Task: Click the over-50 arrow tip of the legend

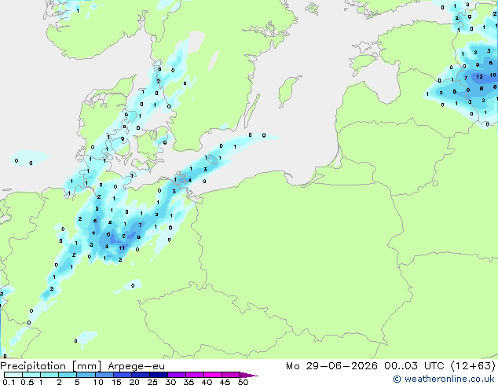Action: [x=249, y=375]
